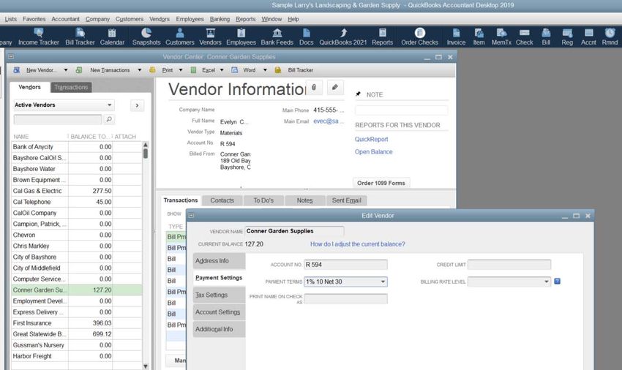Switch to the Contacts tab
622x370 pixels.
(222, 200)
